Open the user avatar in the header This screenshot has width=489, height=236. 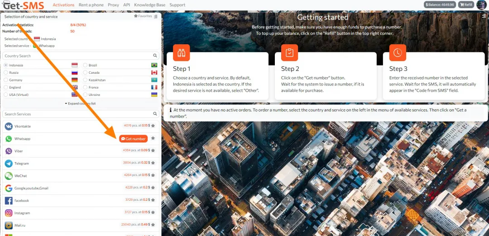coord(481,5)
